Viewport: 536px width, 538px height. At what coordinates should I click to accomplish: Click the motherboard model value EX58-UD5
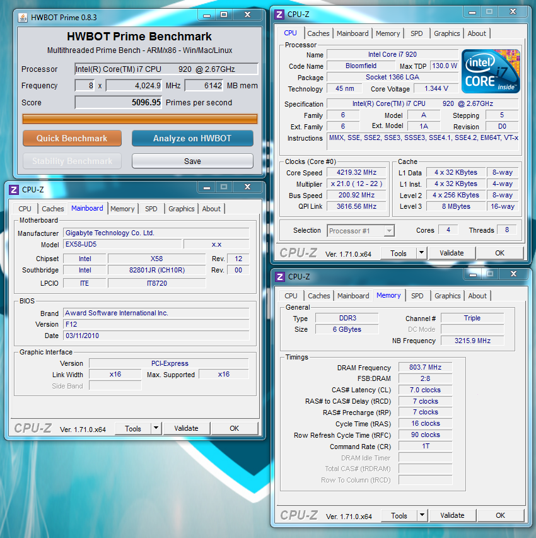pos(122,244)
